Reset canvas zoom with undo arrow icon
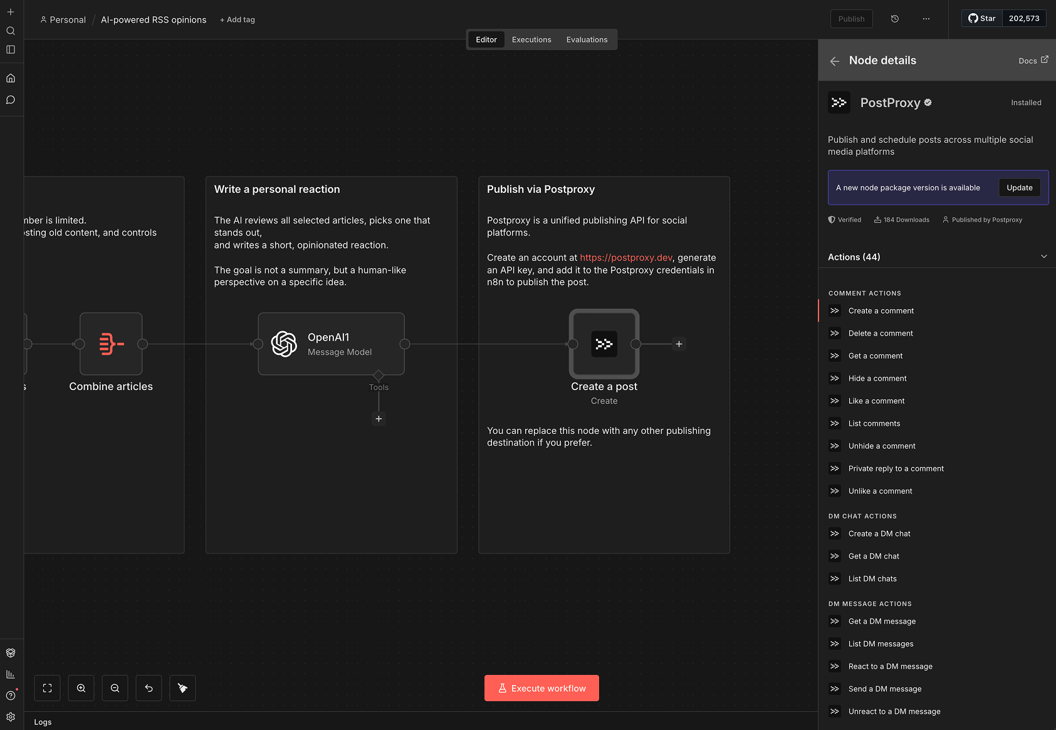 (149, 688)
